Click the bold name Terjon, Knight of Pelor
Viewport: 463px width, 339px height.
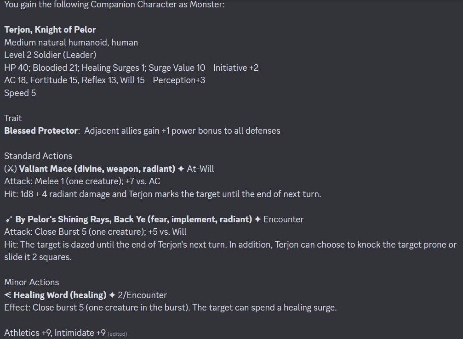(x=50, y=30)
